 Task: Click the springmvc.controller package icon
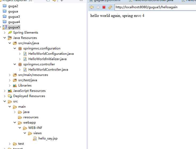20,64
